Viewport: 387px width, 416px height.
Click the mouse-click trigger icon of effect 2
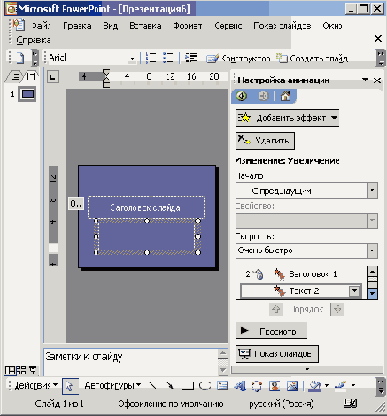(259, 274)
